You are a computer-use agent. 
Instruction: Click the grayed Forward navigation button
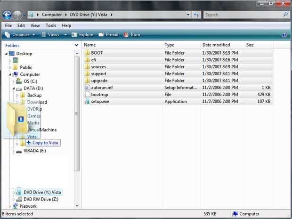tap(17, 15)
